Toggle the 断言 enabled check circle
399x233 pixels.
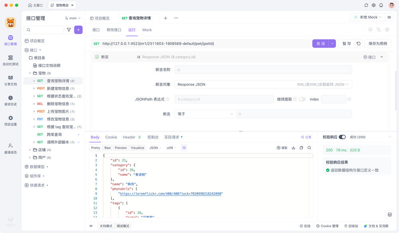[x=97, y=57]
